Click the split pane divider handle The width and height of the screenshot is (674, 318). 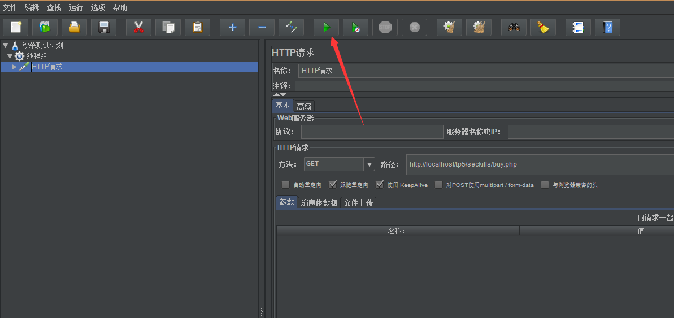[x=262, y=312]
